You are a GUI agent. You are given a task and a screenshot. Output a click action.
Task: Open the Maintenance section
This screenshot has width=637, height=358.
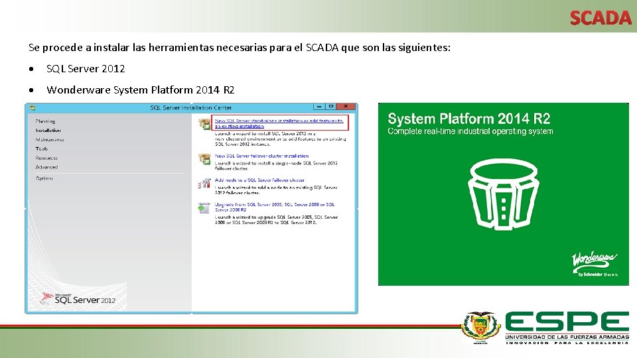point(50,140)
